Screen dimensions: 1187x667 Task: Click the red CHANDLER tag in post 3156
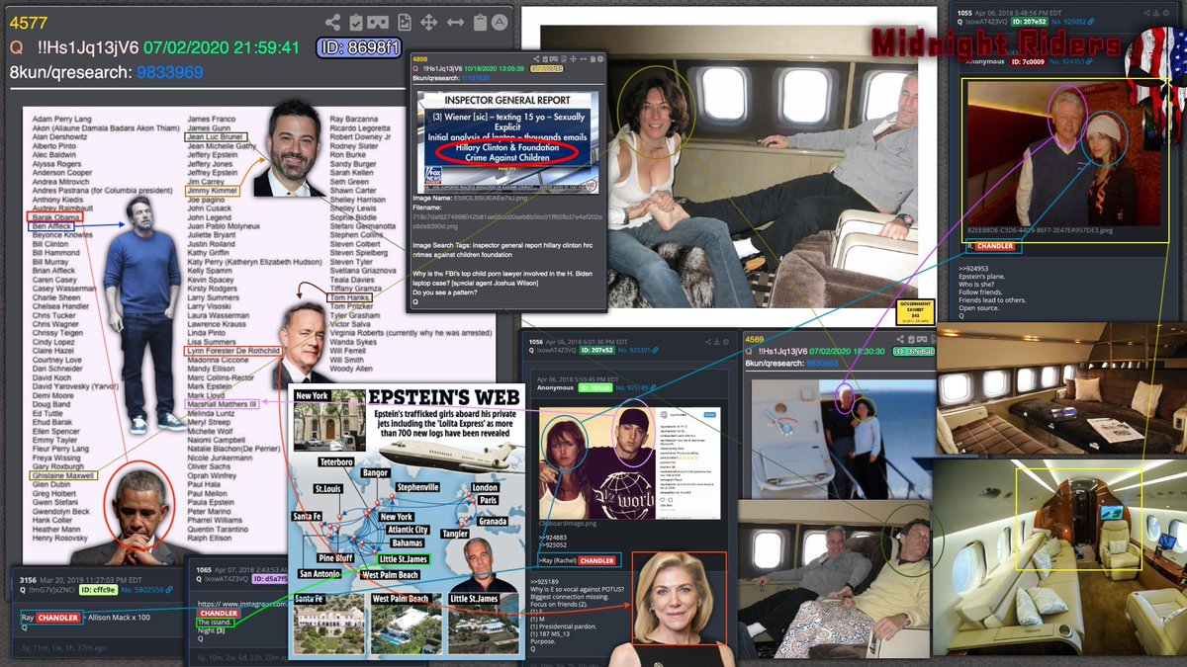pyautogui.click(x=59, y=618)
